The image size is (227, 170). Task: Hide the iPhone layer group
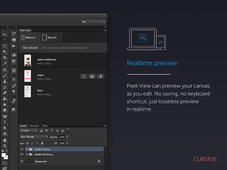22,154
